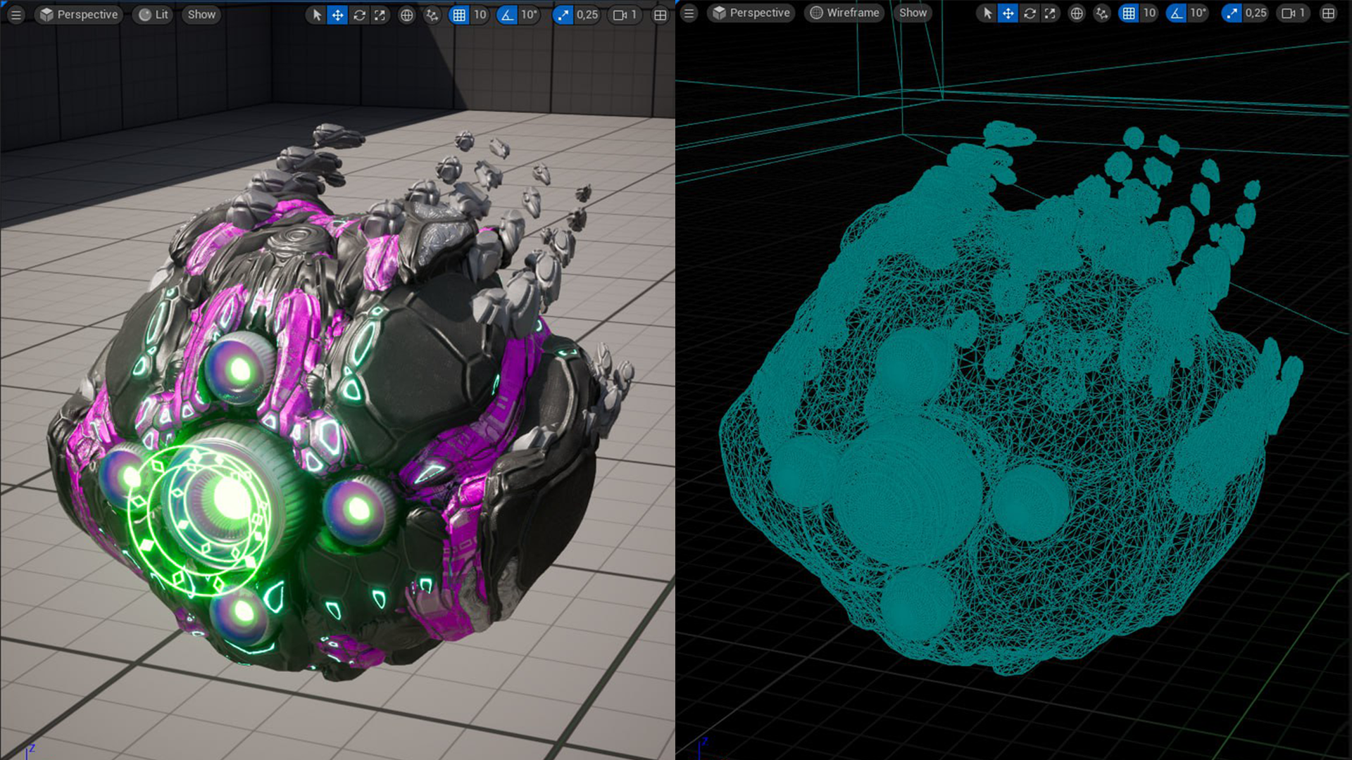Adjust grid size stepper value 10
The height and width of the screenshot is (760, 1352).
click(479, 14)
